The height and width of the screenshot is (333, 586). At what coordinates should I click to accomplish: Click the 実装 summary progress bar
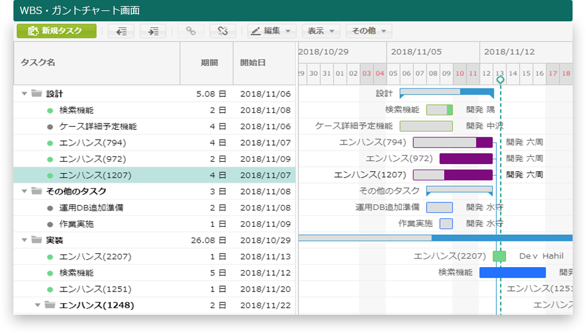[x=435, y=238]
